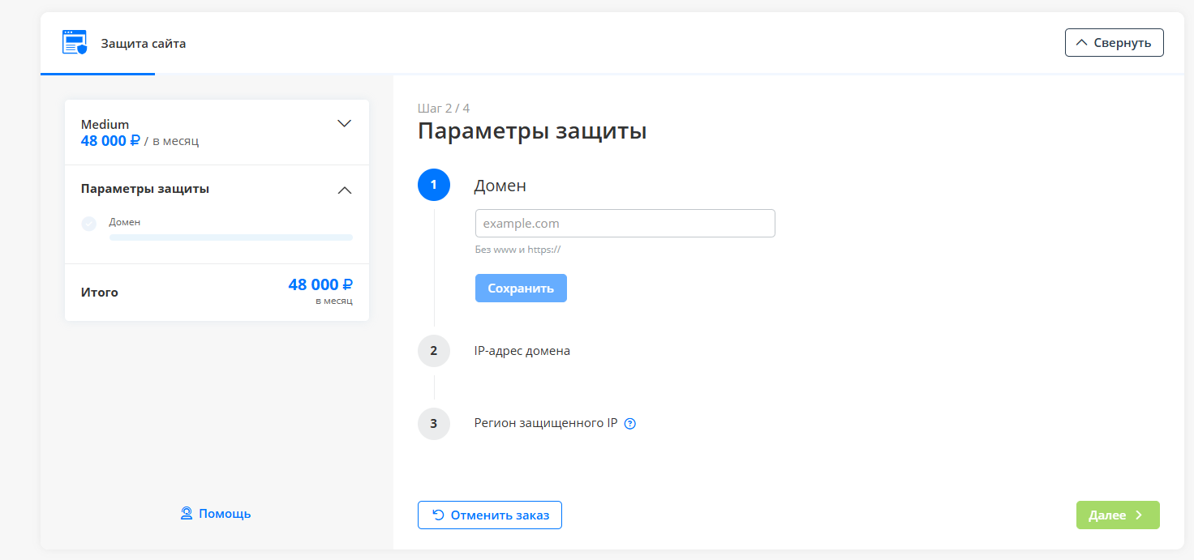Collapse the Параметры защиты section chevron
The image size is (1194, 560).
pyautogui.click(x=344, y=190)
